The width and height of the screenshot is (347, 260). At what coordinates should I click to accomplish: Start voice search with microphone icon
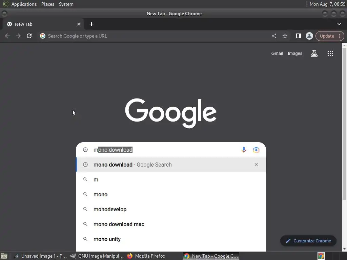point(244,150)
